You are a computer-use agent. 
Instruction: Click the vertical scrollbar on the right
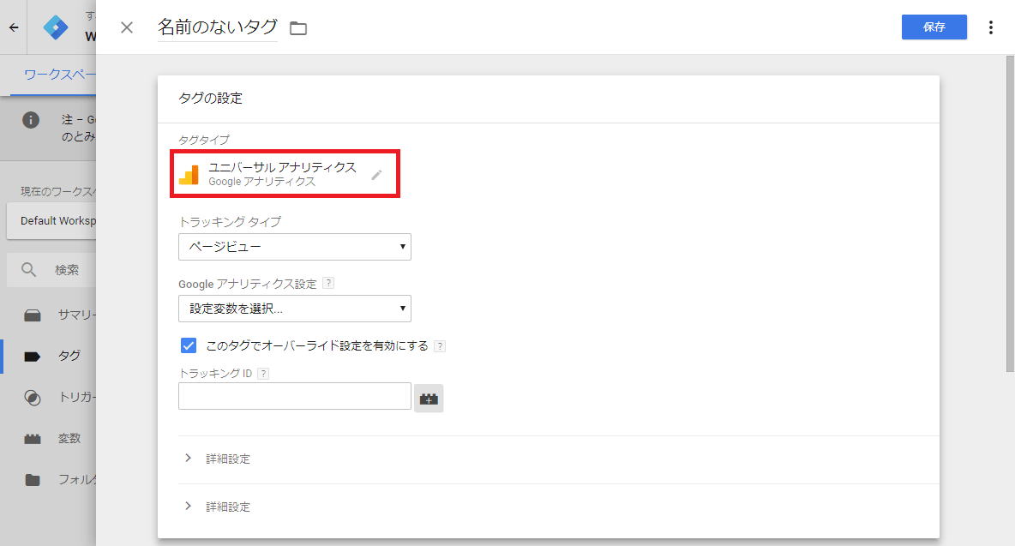1010,213
